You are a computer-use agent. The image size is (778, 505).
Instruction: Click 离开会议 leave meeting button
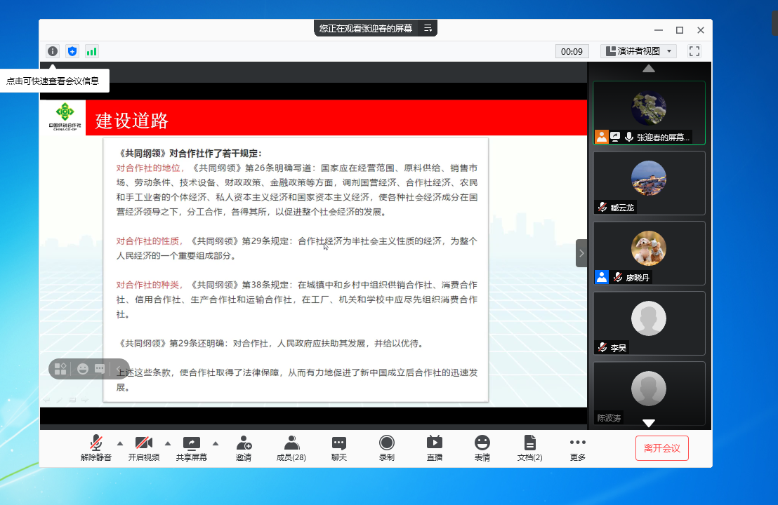(x=662, y=448)
